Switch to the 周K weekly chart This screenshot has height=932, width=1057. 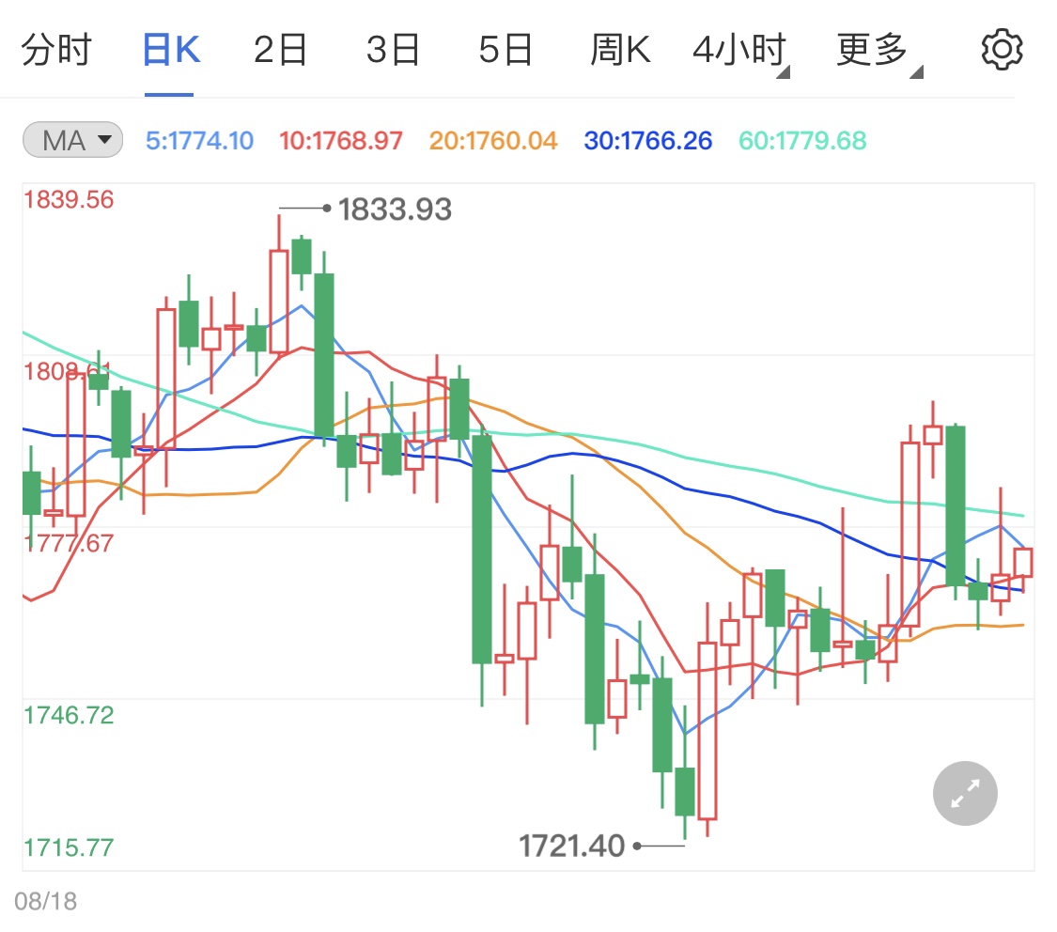[620, 49]
